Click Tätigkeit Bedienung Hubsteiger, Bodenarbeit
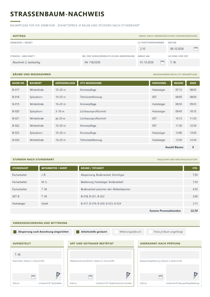Screen dimensions: 210x297 click(x=131, y=182)
